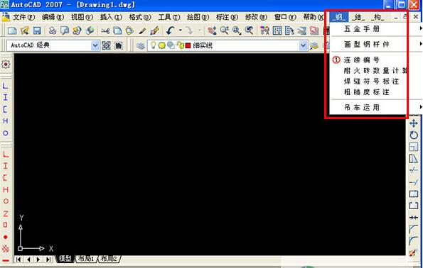
Task: Click the Save icon in the toolbar
Action: coord(37,30)
